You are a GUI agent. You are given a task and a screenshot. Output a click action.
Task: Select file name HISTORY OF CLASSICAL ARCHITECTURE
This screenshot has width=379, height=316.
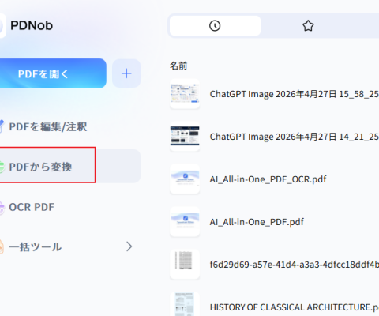295,307
